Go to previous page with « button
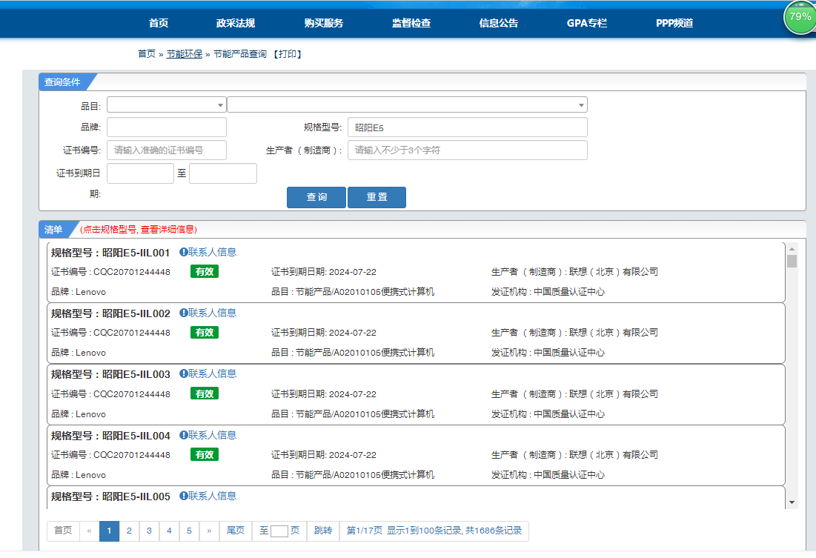This screenshot has height=558, width=816. pyautogui.click(x=89, y=531)
